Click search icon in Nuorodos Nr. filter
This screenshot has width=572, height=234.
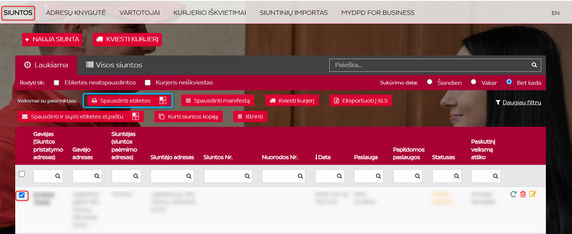click(300, 176)
